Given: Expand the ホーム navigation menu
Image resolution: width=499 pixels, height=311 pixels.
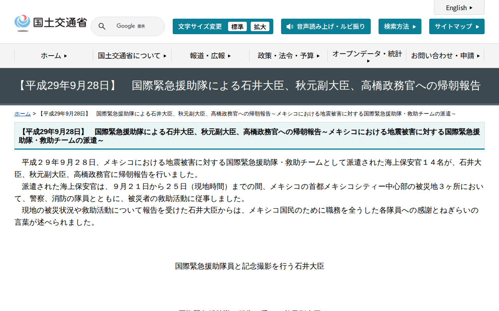Looking at the screenshot, I should (52, 56).
